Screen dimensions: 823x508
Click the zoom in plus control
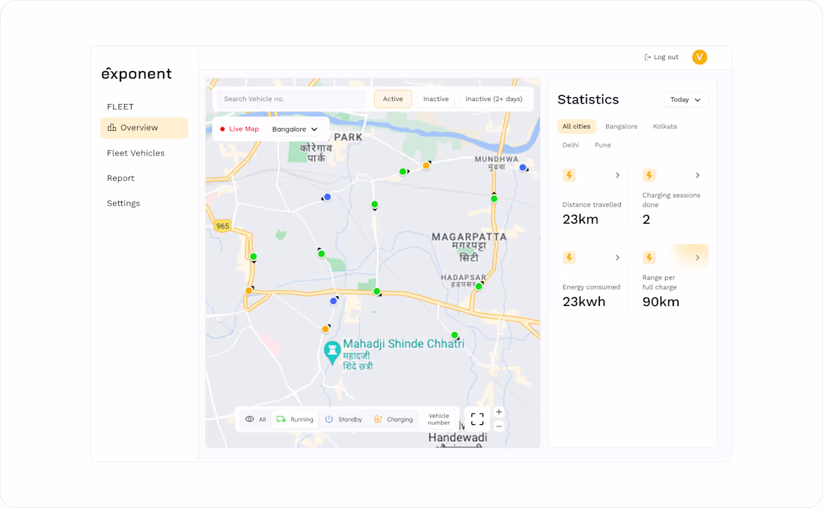(498, 411)
